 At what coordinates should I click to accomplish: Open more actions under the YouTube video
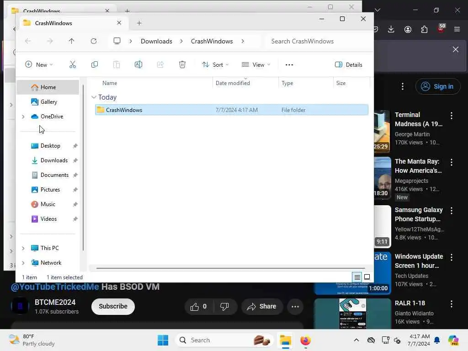295,307
